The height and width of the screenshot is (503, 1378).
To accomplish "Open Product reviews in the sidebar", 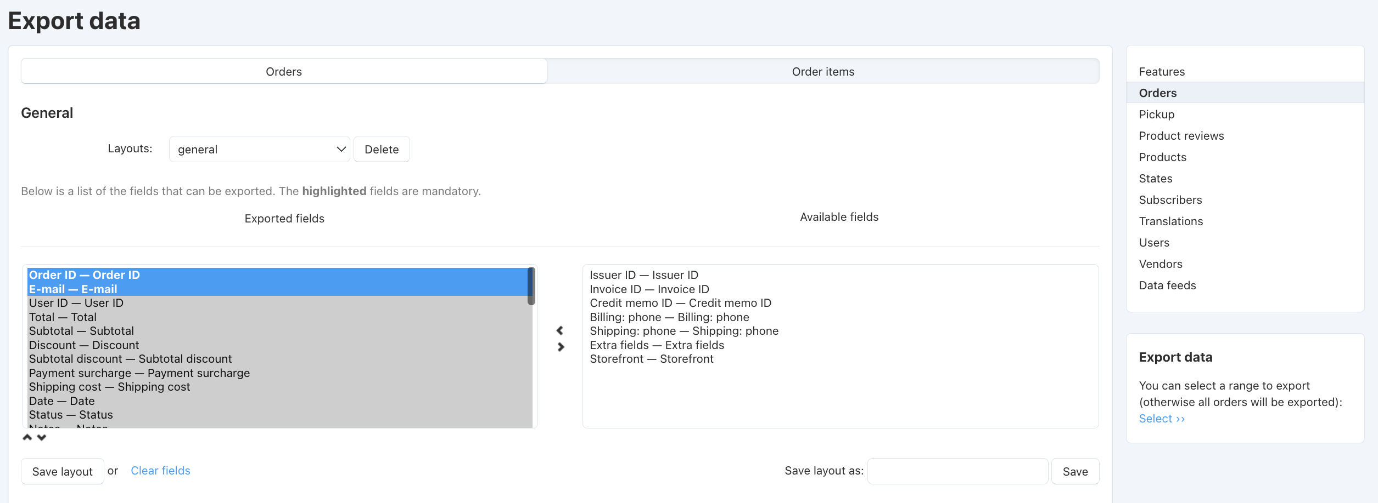I will pos(1181,136).
